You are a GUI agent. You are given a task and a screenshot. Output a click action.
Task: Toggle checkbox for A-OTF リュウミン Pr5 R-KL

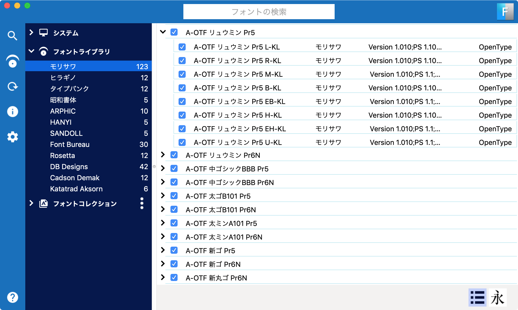[x=182, y=61]
